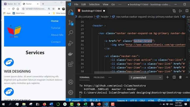Image resolution: width=190 pixels, height=107 pixels.
Task: Open the errors and warnings status item
Action: click(95, 100)
